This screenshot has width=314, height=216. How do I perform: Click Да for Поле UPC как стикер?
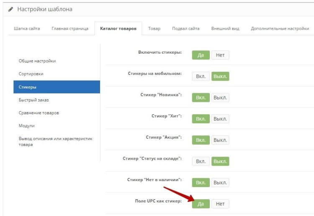click(201, 204)
